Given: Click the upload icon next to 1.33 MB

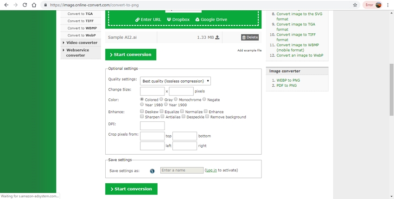Looking at the screenshot, I should click(x=217, y=37).
